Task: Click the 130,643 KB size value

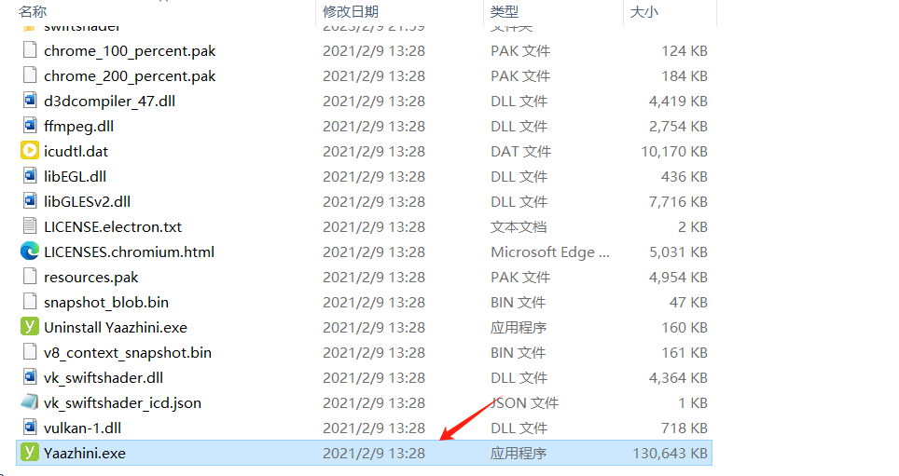Action: (670, 453)
